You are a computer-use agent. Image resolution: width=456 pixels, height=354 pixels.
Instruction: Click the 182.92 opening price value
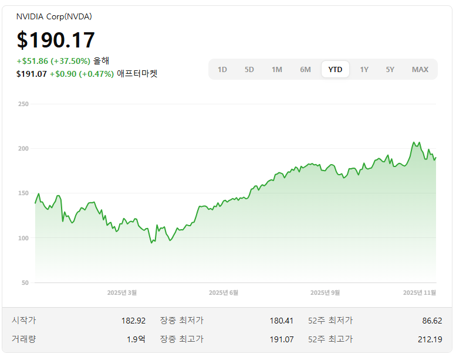133,321
